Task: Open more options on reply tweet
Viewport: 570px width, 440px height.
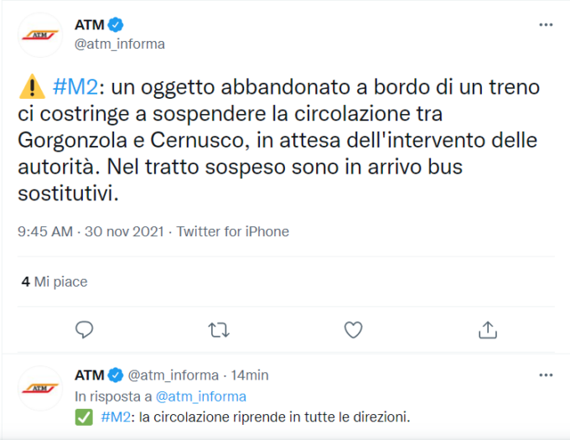Action: click(546, 375)
